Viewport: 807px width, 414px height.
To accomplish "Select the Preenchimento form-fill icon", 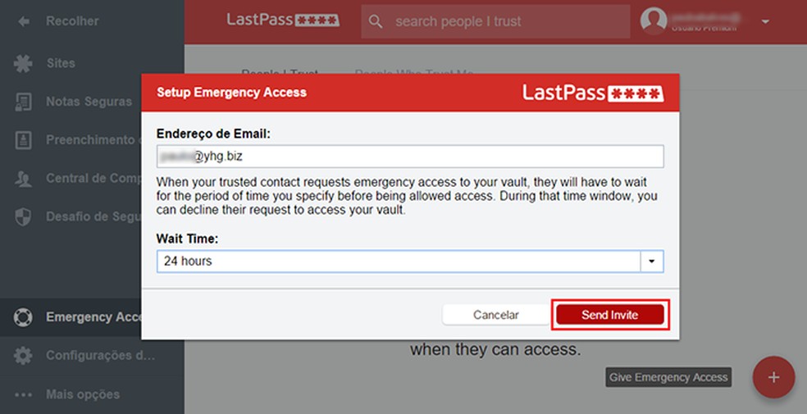I will tap(23, 140).
